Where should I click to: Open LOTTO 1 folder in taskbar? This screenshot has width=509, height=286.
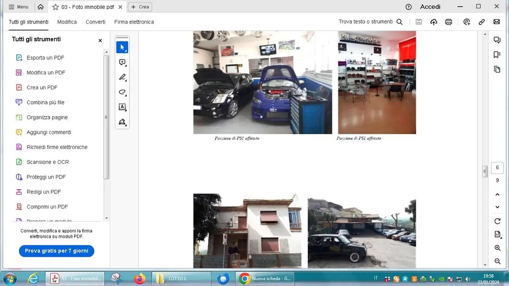181,279
